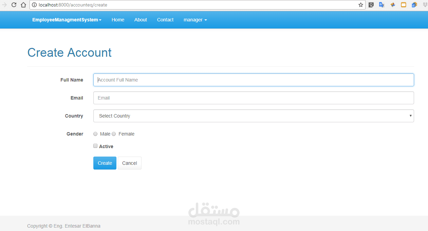Open the yellow slides extension icon
The image size is (428, 231).
point(404,5)
